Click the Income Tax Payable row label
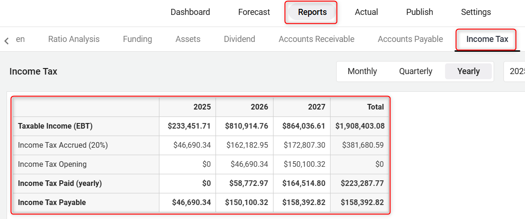The width and height of the screenshot is (525, 219). (52, 202)
